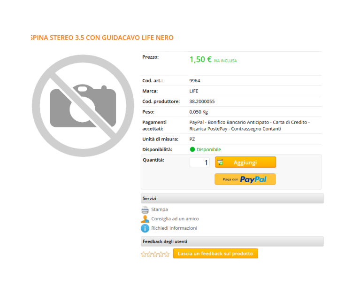Click the person icon for Consiglia ad un amico

coord(145,219)
